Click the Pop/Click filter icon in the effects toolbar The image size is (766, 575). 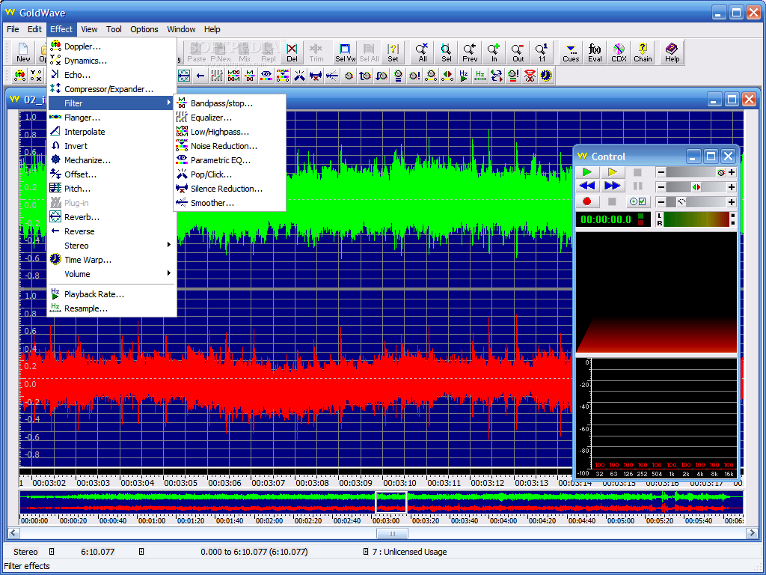pos(299,76)
